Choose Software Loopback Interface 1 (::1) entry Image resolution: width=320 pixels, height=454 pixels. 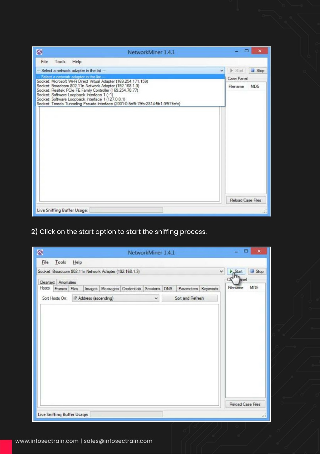tap(130, 95)
